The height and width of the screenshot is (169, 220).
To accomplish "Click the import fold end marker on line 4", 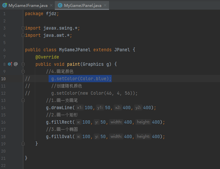I will click(23, 35).
